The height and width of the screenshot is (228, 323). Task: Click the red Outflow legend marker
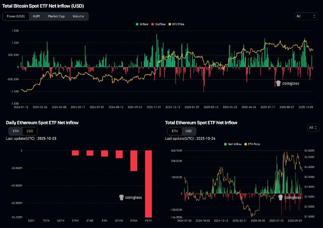tap(153, 24)
